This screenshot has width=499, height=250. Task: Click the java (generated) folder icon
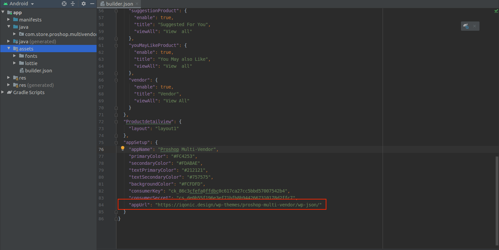(x=16, y=42)
